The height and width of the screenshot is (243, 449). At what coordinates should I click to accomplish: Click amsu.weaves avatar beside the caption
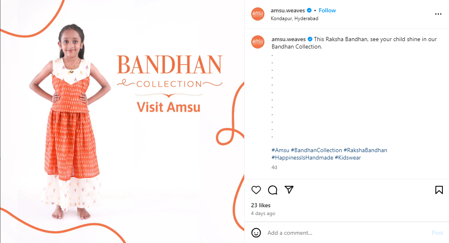click(258, 42)
